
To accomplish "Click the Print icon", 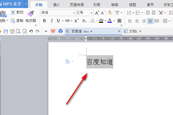I will (x=18, y=31).
